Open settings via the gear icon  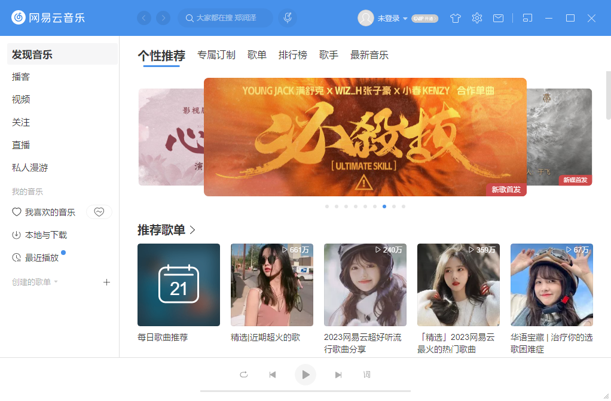click(x=477, y=18)
